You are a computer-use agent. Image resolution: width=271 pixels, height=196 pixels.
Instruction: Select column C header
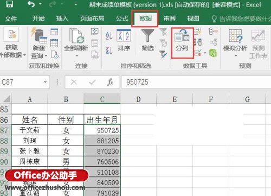[x=102, y=99]
